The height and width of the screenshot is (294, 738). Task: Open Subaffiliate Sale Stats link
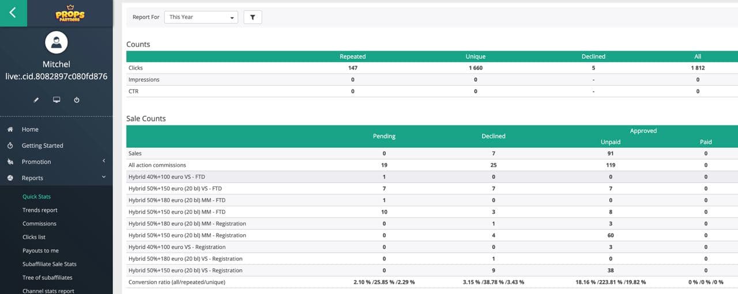(50, 264)
